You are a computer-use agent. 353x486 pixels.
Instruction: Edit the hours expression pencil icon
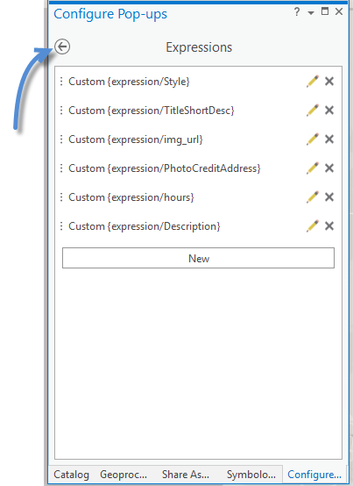coord(313,197)
